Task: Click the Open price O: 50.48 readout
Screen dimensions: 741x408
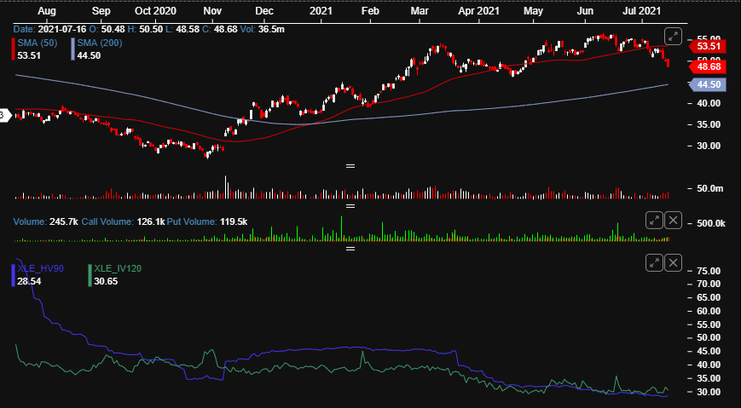Action: click(x=107, y=29)
